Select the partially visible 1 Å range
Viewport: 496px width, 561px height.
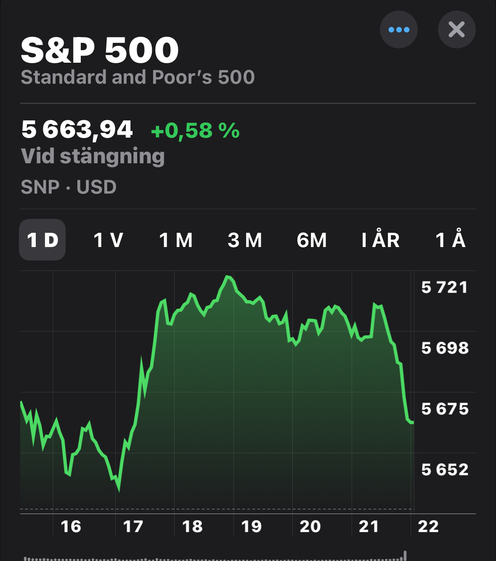pos(450,240)
